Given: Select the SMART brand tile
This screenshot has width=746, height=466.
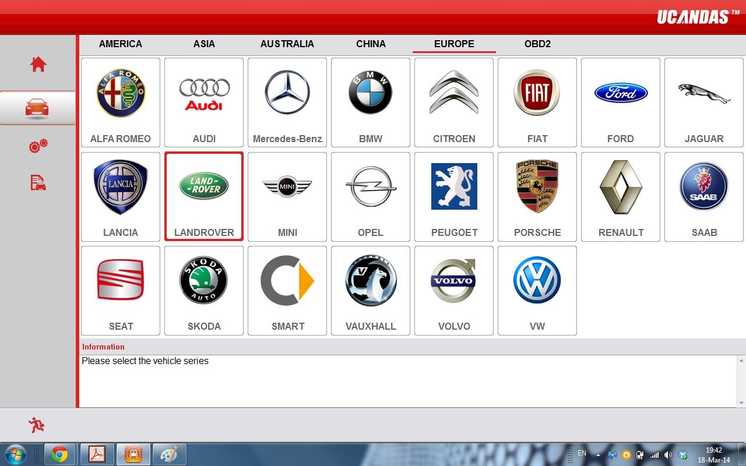Looking at the screenshot, I should click(x=287, y=291).
